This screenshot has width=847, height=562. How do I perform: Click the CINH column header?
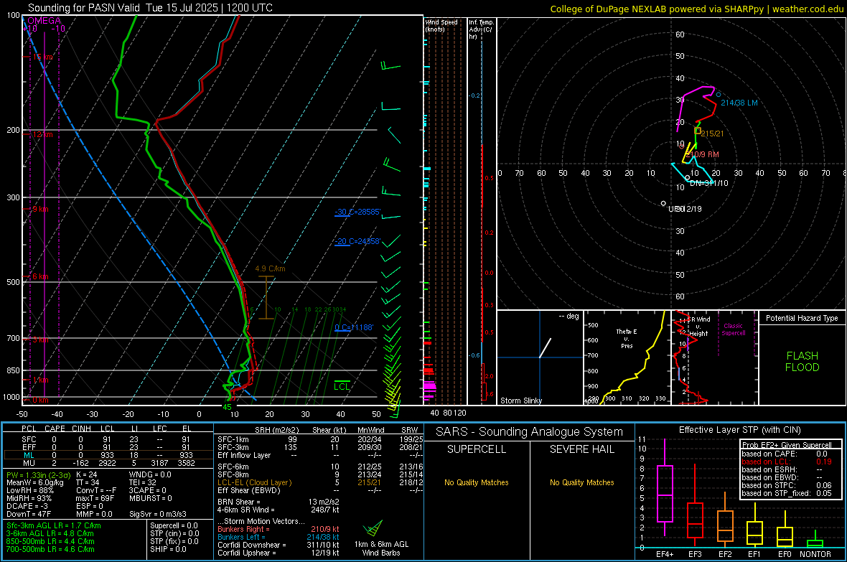tap(81, 428)
